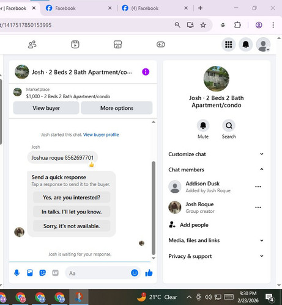Click the voice clip microphone icon
The height and width of the screenshot is (305, 282).
coord(17,273)
